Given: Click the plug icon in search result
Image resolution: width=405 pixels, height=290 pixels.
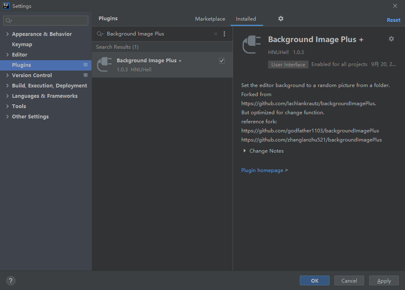Looking at the screenshot, I should click(x=104, y=65).
